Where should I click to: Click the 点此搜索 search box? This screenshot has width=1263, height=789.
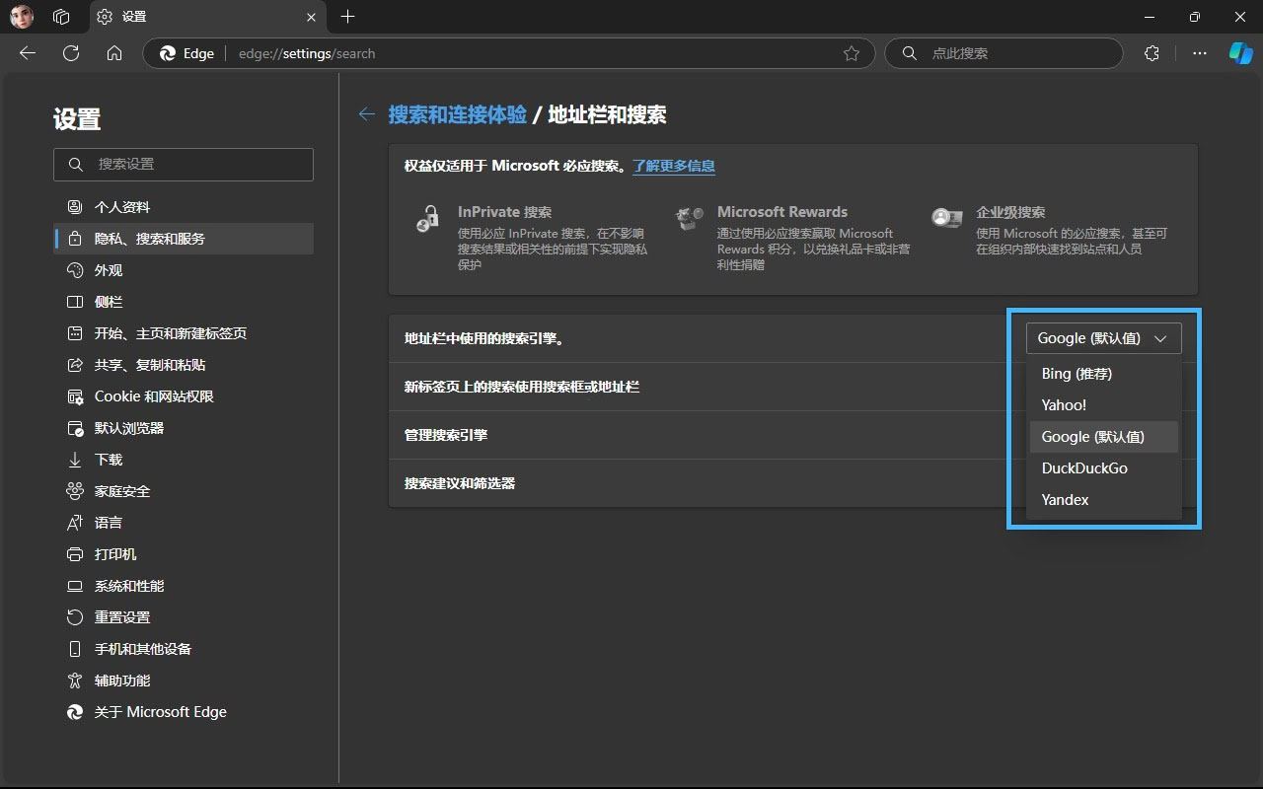[1003, 53]
